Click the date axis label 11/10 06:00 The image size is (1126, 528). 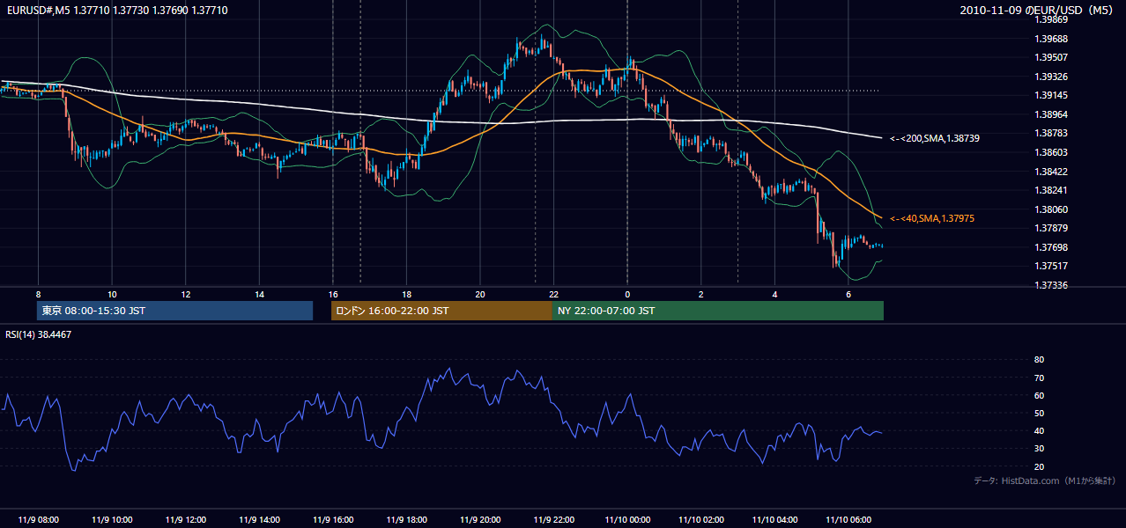click(848, 520)
